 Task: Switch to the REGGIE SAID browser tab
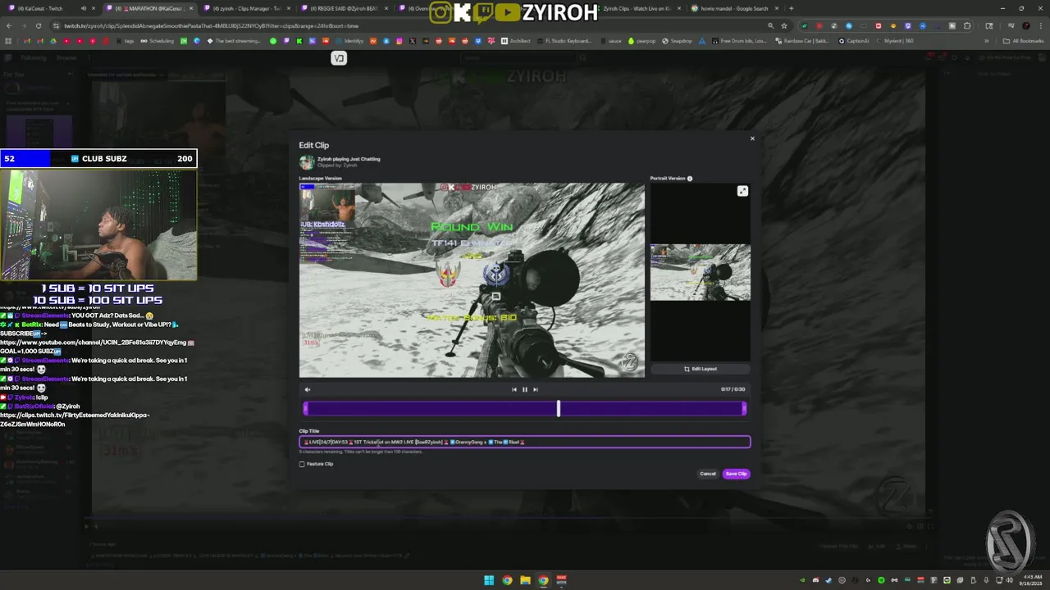click(345, 8)
